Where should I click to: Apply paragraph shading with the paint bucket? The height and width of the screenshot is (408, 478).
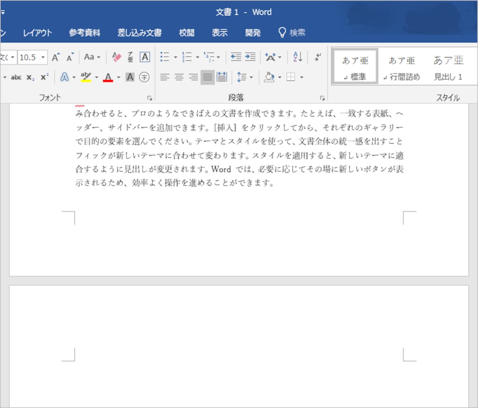(x=269, y=77)
